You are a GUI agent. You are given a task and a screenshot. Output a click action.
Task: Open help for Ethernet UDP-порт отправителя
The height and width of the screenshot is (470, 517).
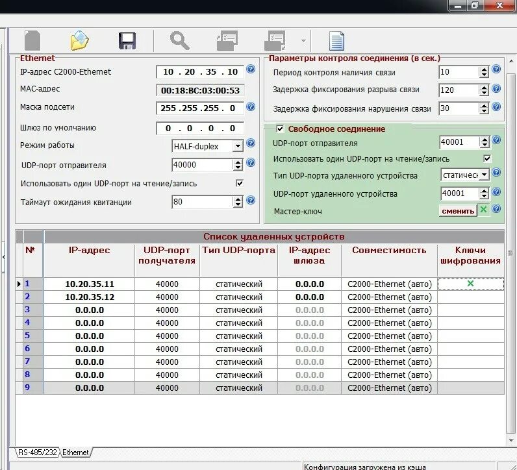tap(251, 162)
